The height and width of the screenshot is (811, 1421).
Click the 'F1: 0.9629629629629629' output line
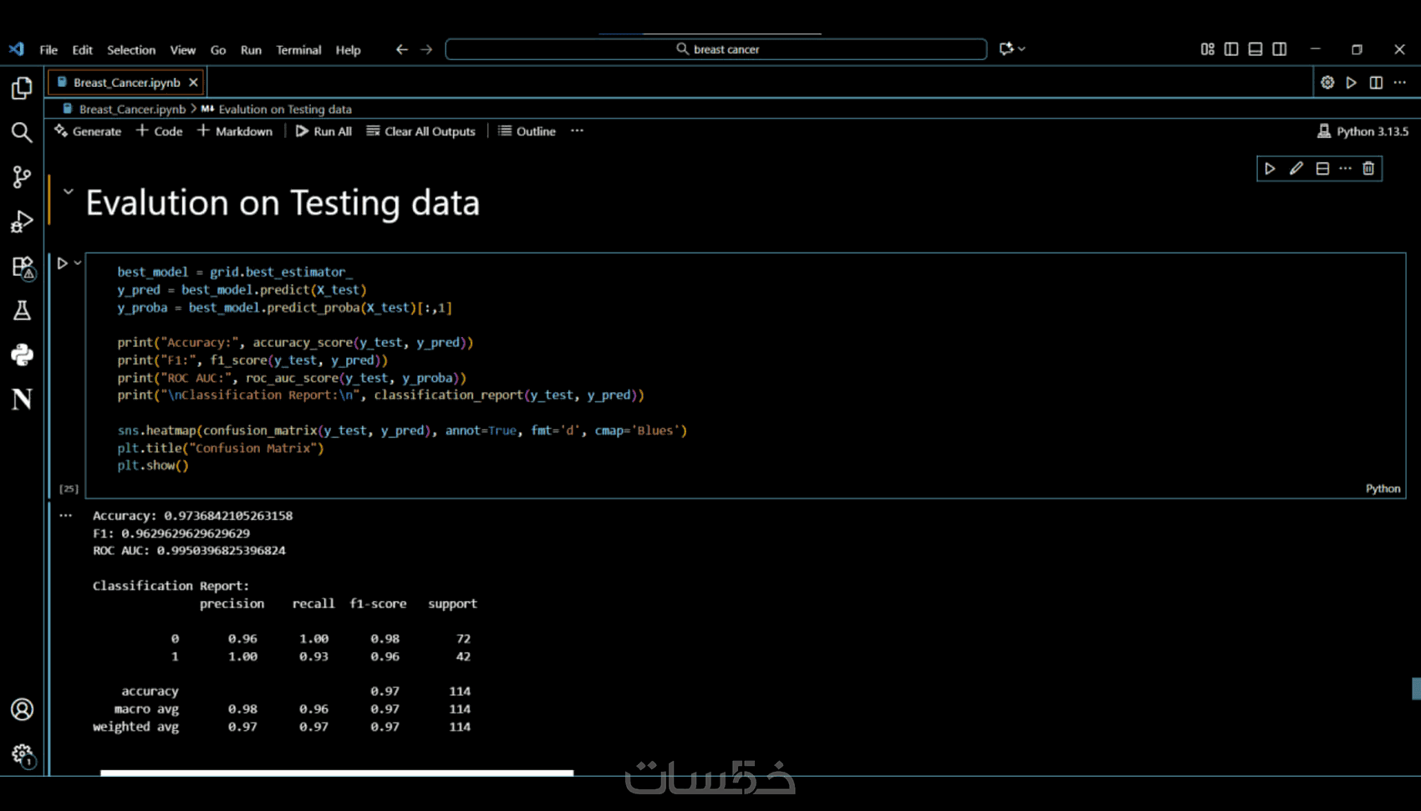(x=171, y=533)
